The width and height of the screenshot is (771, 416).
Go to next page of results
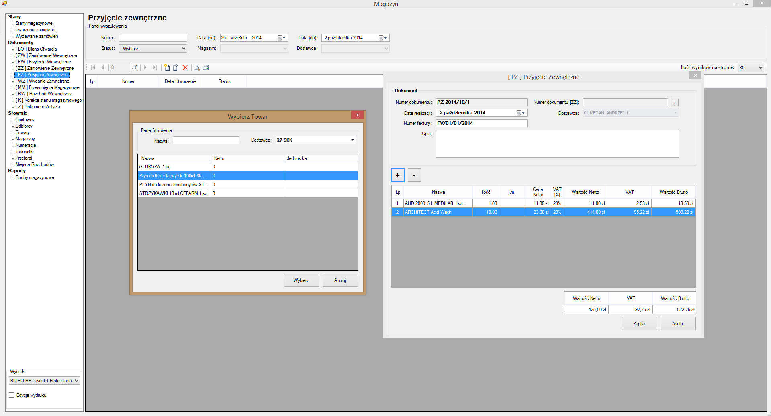(145, 67)
